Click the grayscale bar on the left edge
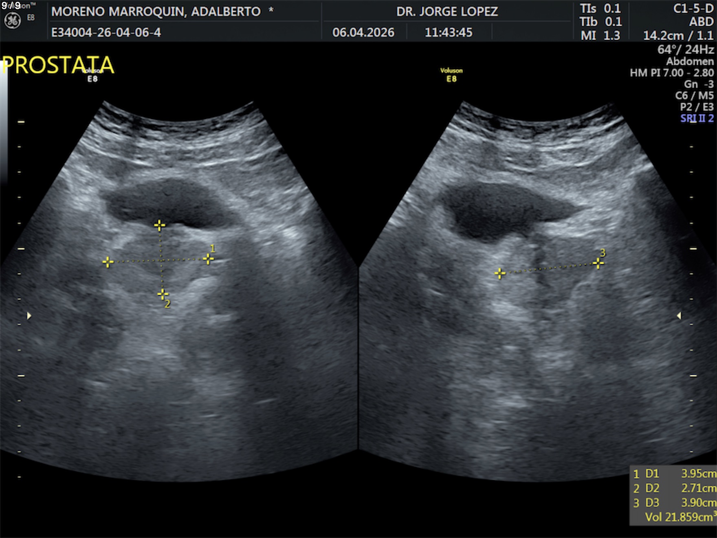The width and height of the screenshot is (717, 538). tap(4, 122)
